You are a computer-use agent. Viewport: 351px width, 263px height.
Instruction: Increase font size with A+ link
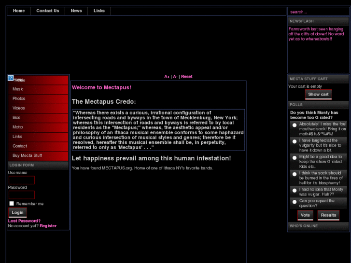click(x=167, y=77)
